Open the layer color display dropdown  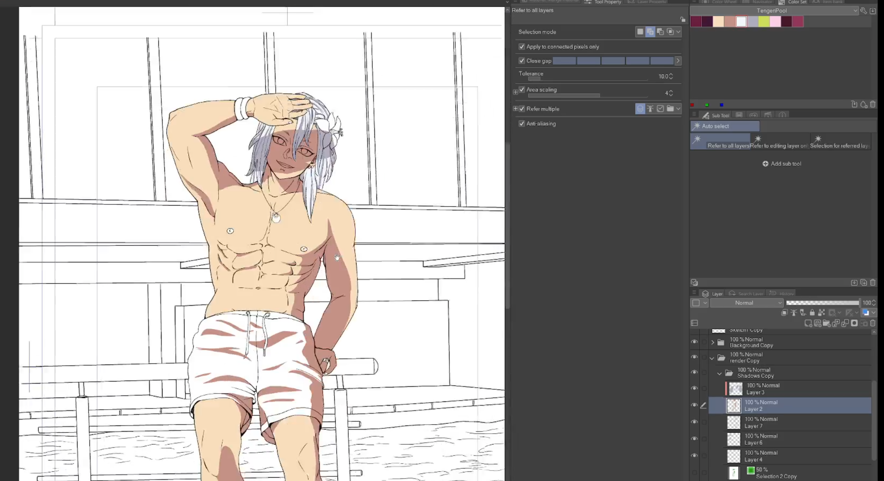869,313
